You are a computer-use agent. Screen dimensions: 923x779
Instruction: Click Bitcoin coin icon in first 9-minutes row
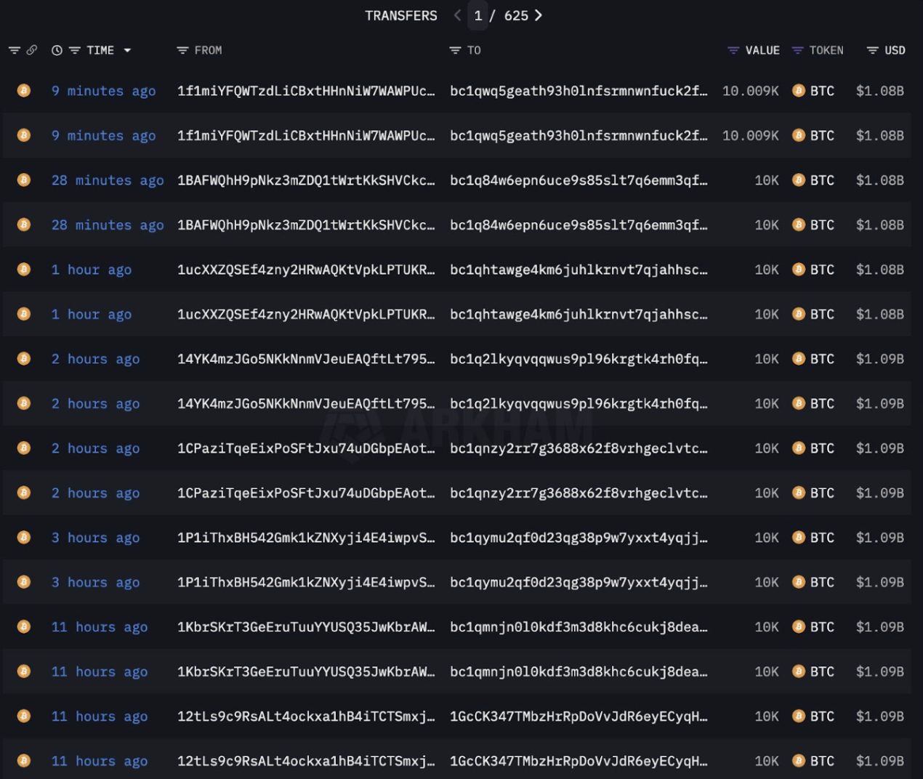[x=24, y=91]
